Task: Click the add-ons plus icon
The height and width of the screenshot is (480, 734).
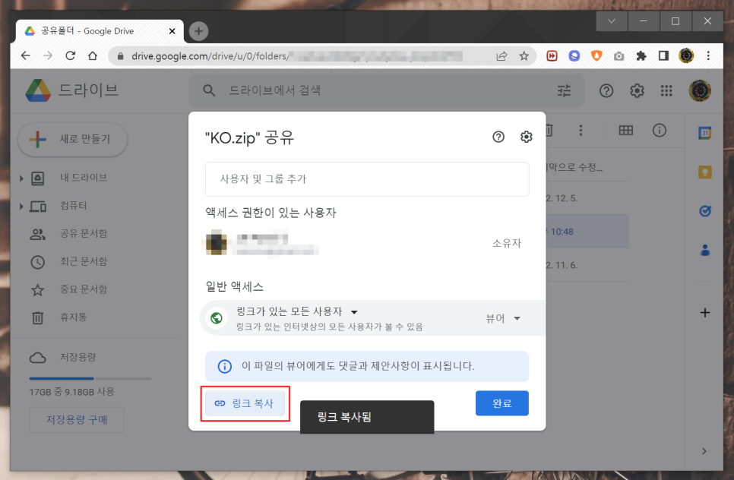Action: coord(705,312)
